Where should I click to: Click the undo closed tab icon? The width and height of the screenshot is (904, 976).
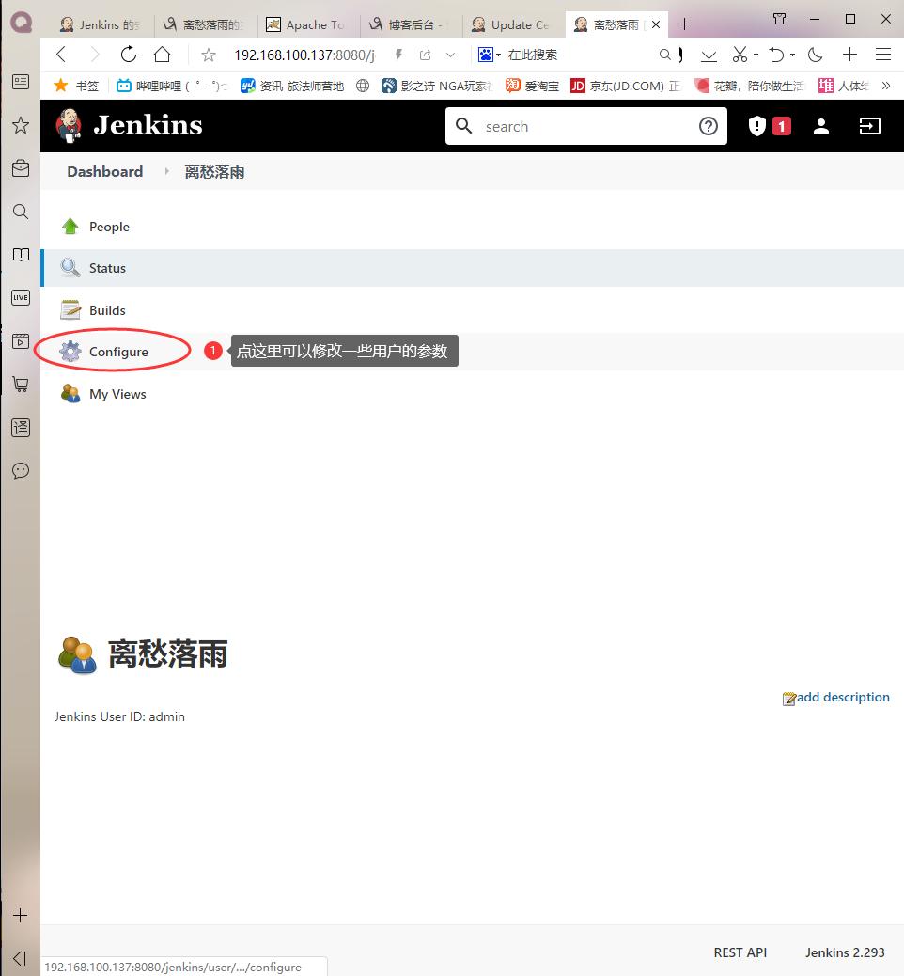tap(776, 55)
